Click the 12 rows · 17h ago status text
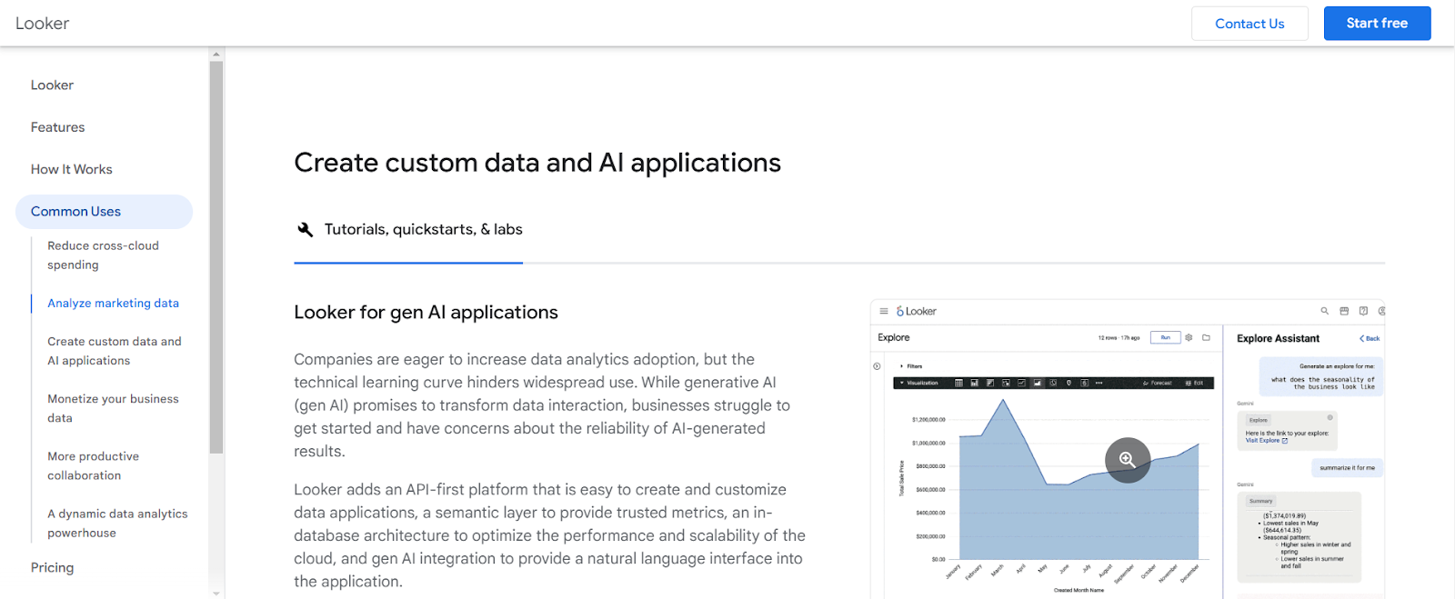The image size is (1455, 599). tap(1119, 337)
